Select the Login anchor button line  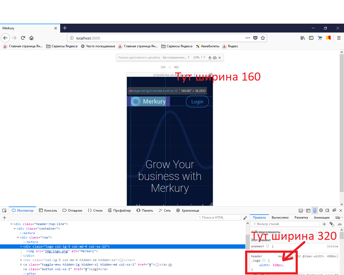point(65,269)
